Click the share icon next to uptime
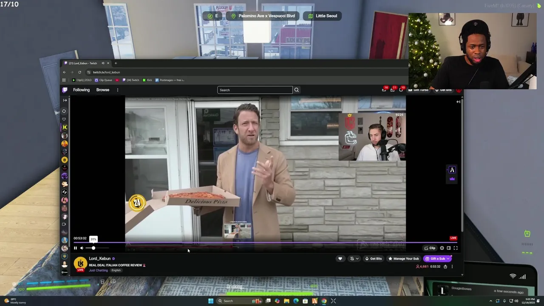Image resolution: width=544 pixels, height=306 pixels. click(x=445, y=266)
